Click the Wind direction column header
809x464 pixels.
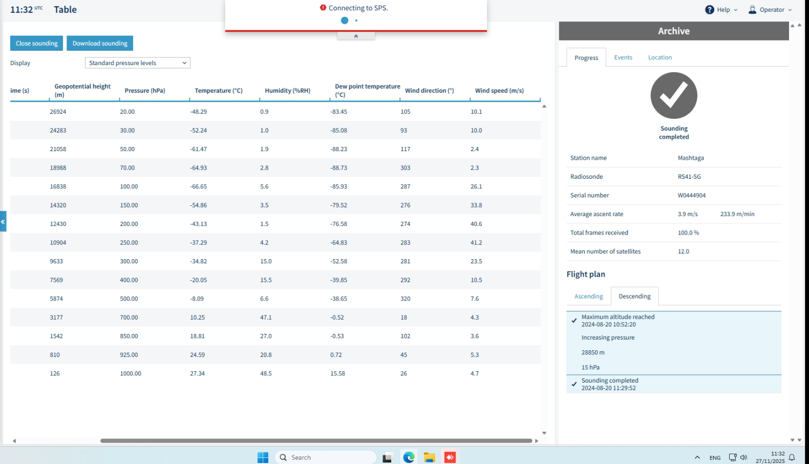pyautogui.click(x=430, y=91)
